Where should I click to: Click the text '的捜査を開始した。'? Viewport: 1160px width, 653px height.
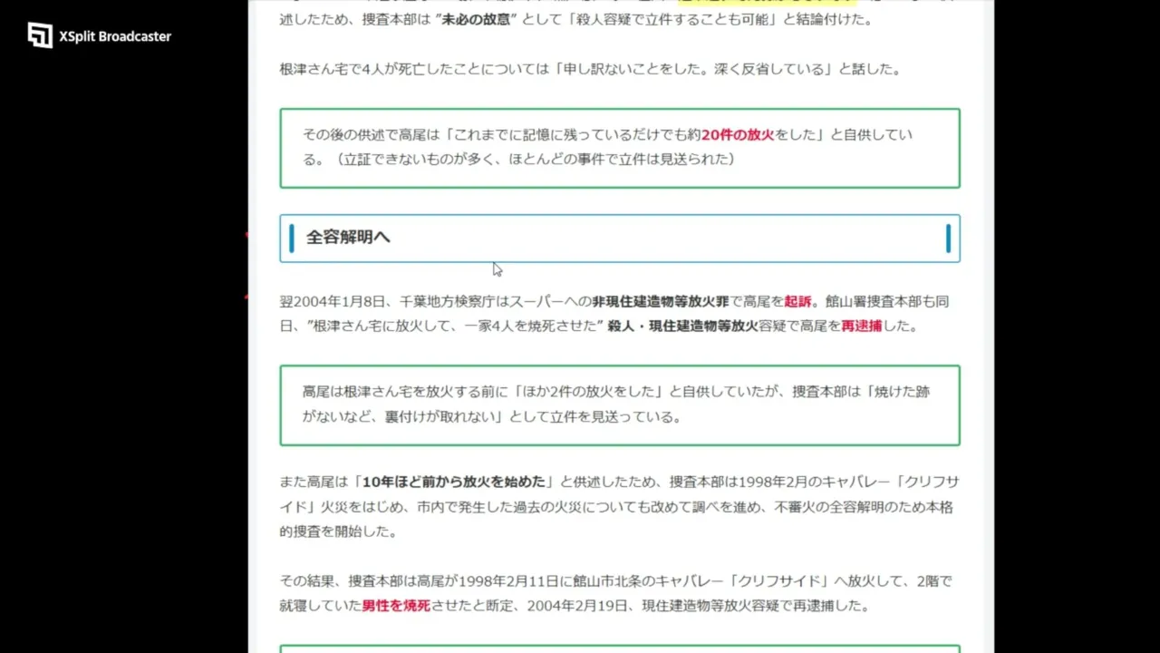coord(339,531)
